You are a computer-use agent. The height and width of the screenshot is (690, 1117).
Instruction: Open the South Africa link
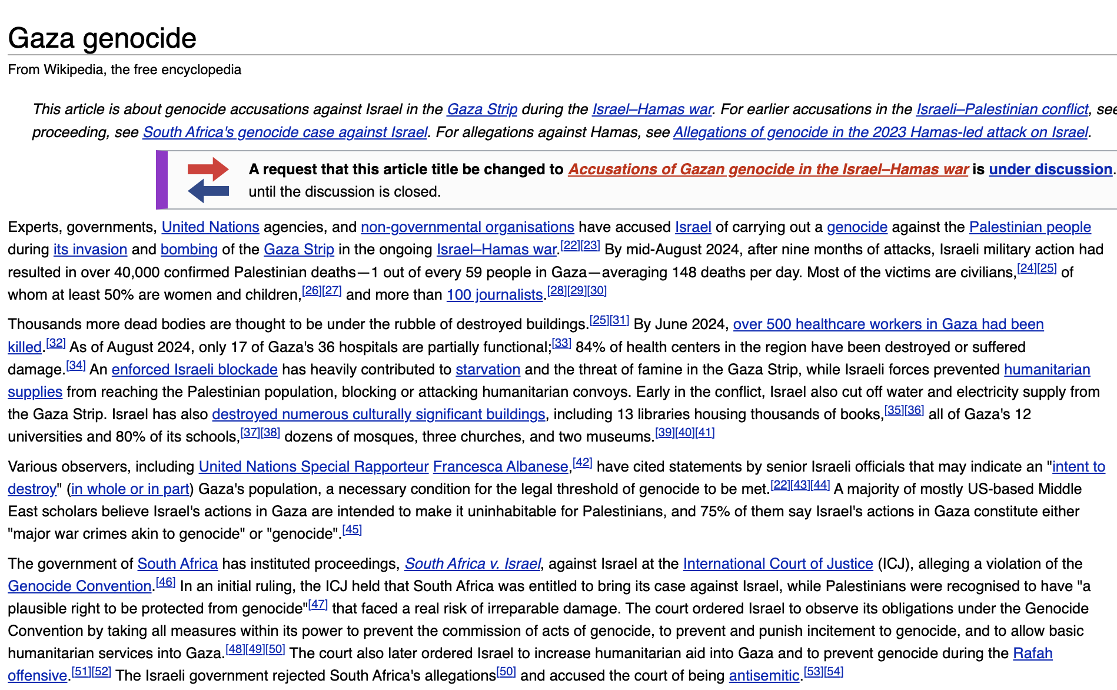178,564
